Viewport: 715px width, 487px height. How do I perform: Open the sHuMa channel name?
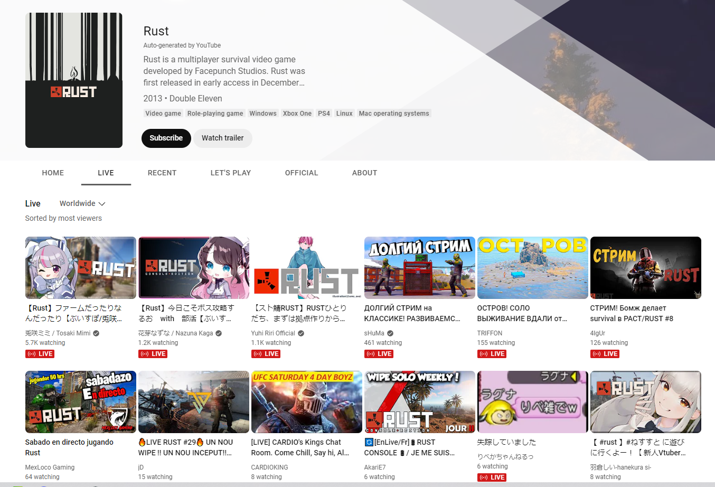[x=374, y=333]
